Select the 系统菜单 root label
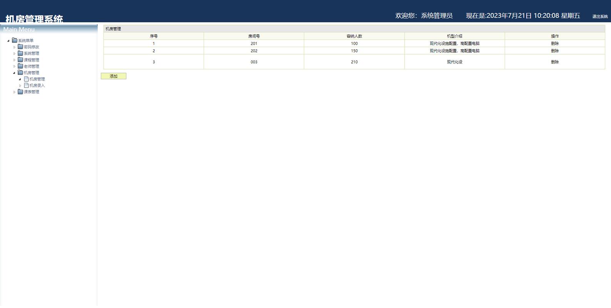Image resolution: width=611 pixels, height=308 pixels. pos(26,40)
